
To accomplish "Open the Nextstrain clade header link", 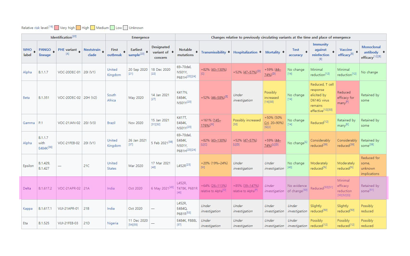I will pos(92,52).
